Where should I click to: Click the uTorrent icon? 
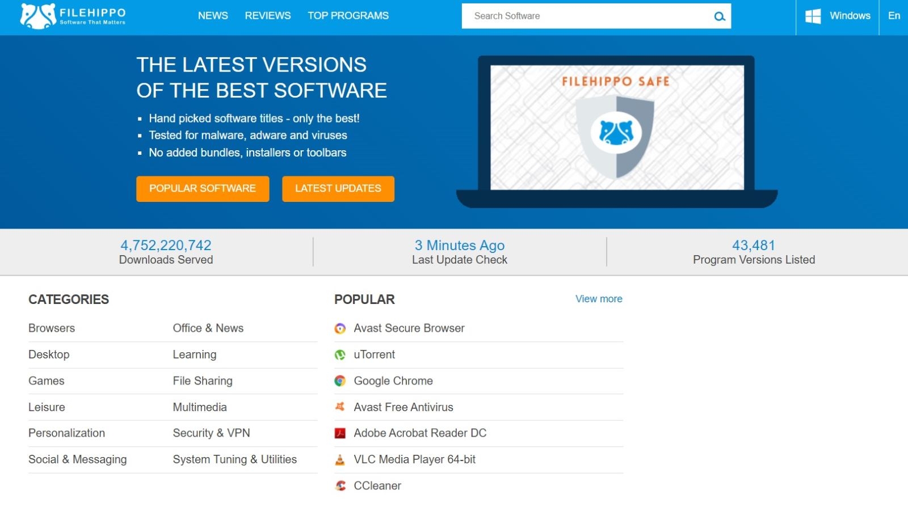tap(340, 355)
